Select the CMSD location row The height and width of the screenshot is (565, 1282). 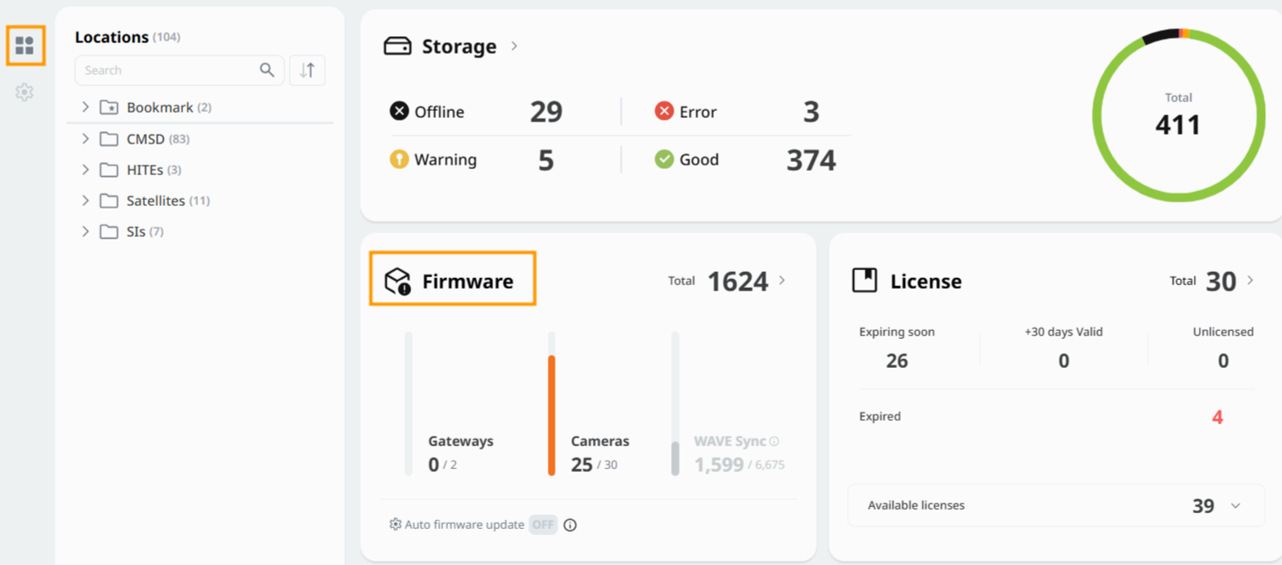(x=201, y=139)
